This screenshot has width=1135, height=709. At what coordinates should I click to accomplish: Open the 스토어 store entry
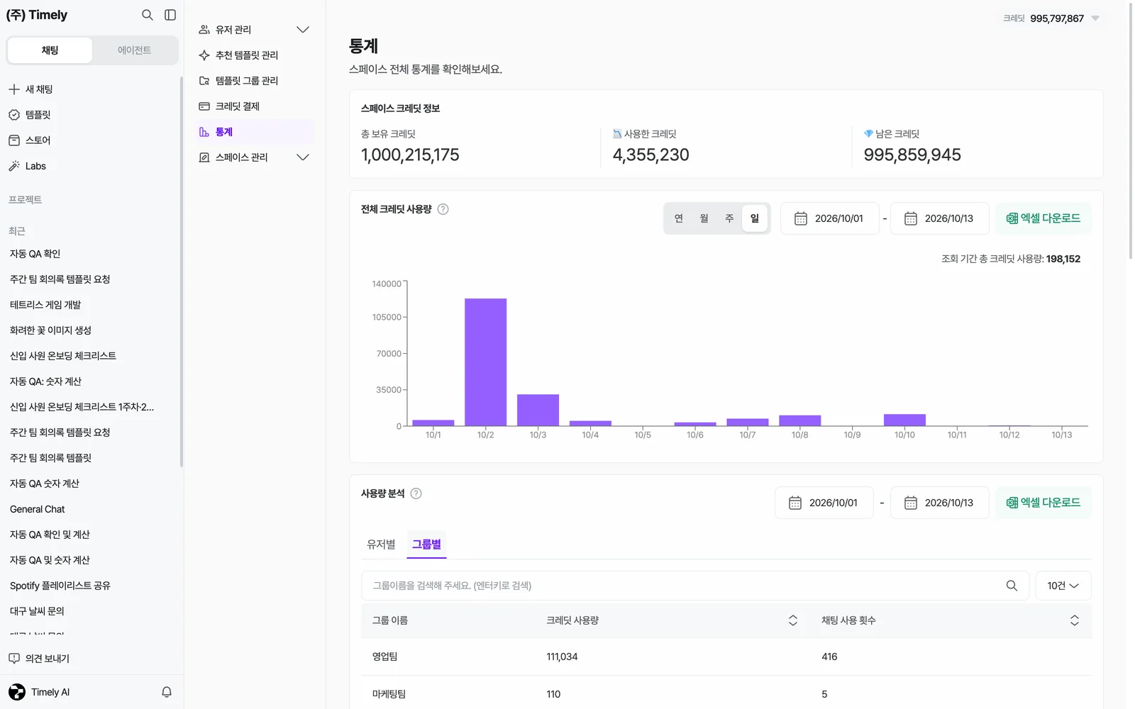coord(31,140)
